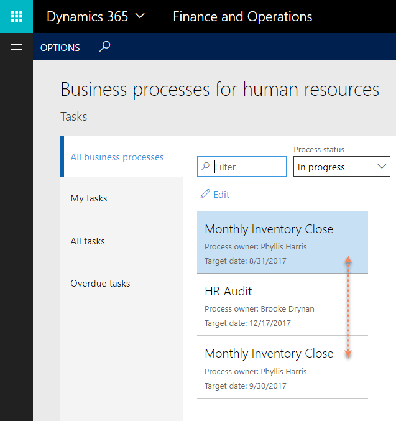396x421 pixels.
Task: Open the All tasks tab
Action: tap(88, 241)
